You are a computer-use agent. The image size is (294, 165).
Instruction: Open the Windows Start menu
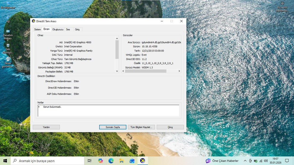[x=5, y=161]
